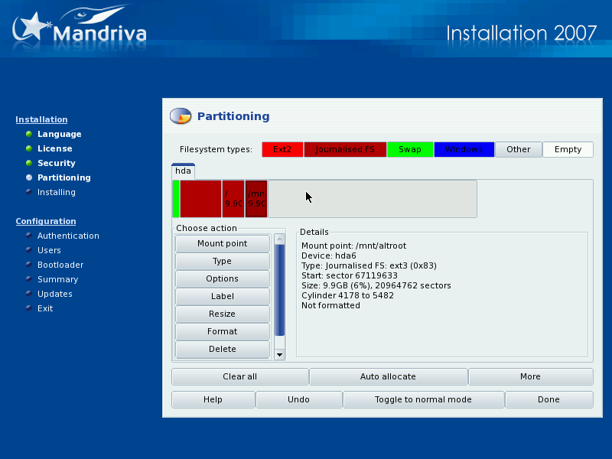The height and width of the screenshot is (459, 612).
Task: Open Help for partitioning
Action: click(213, 399)
